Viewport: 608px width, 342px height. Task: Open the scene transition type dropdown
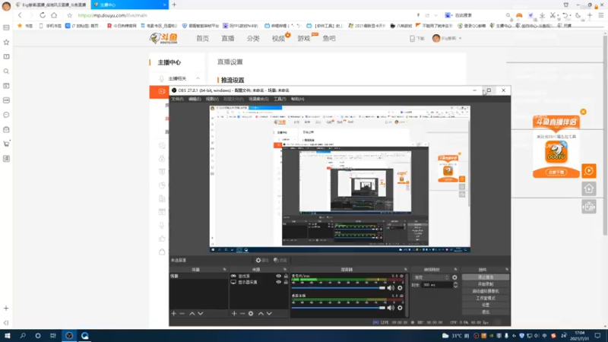[x=431, y=277]
